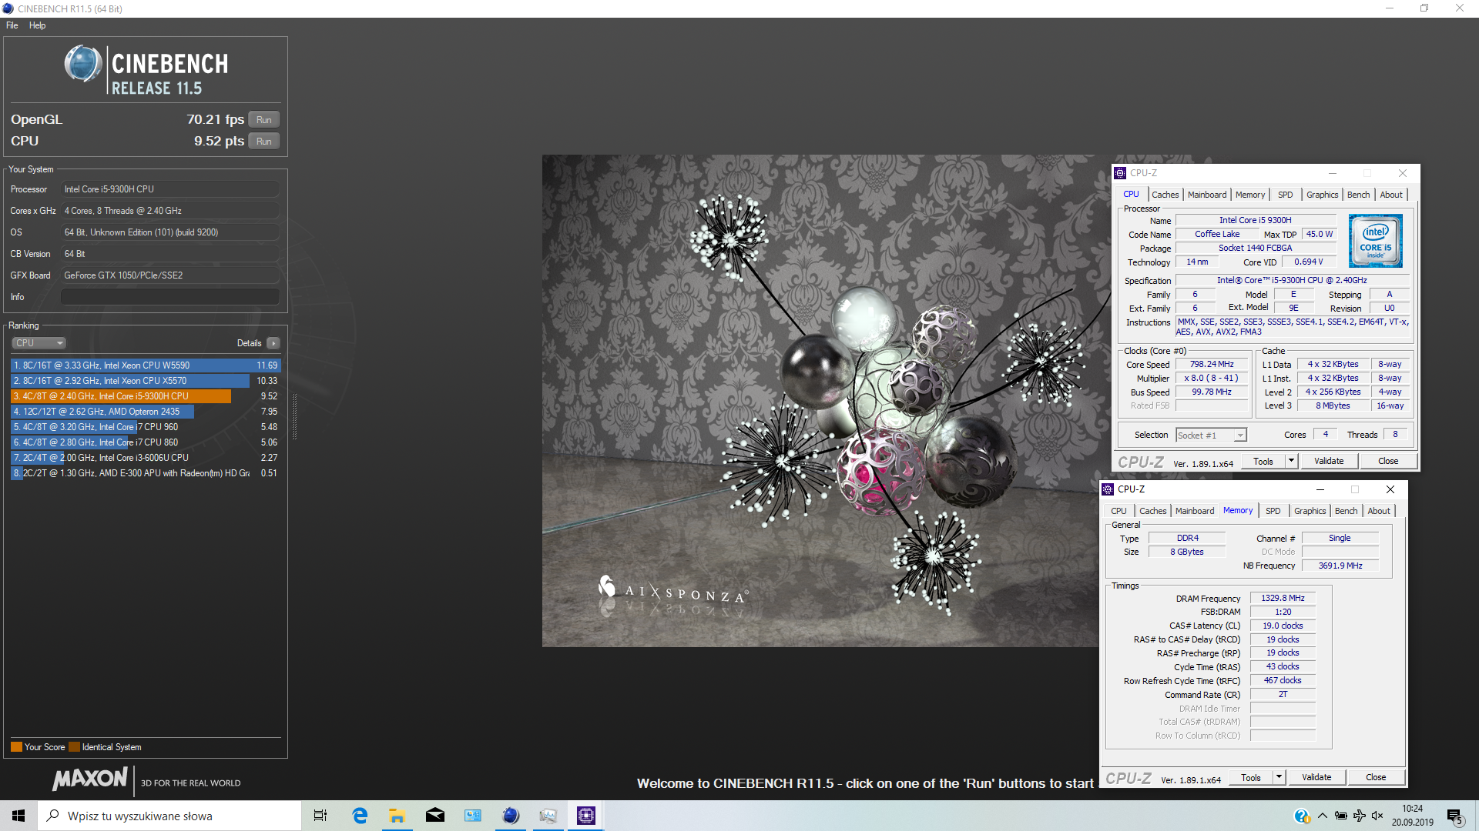Click the Windows taskbar search box

(x=169, y=816)
